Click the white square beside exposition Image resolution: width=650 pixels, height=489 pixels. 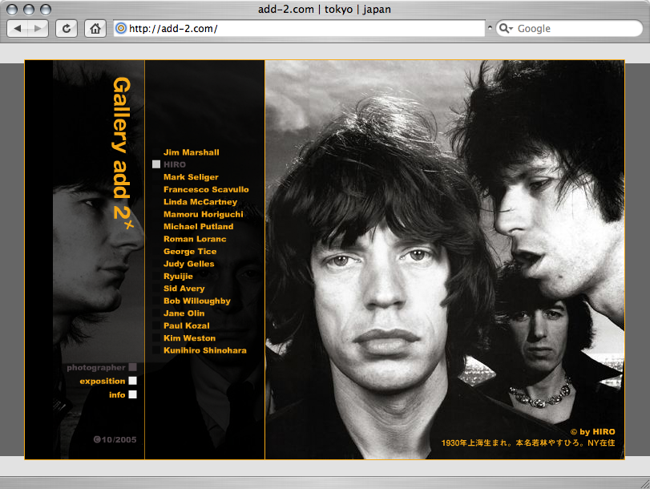(133, 381)
